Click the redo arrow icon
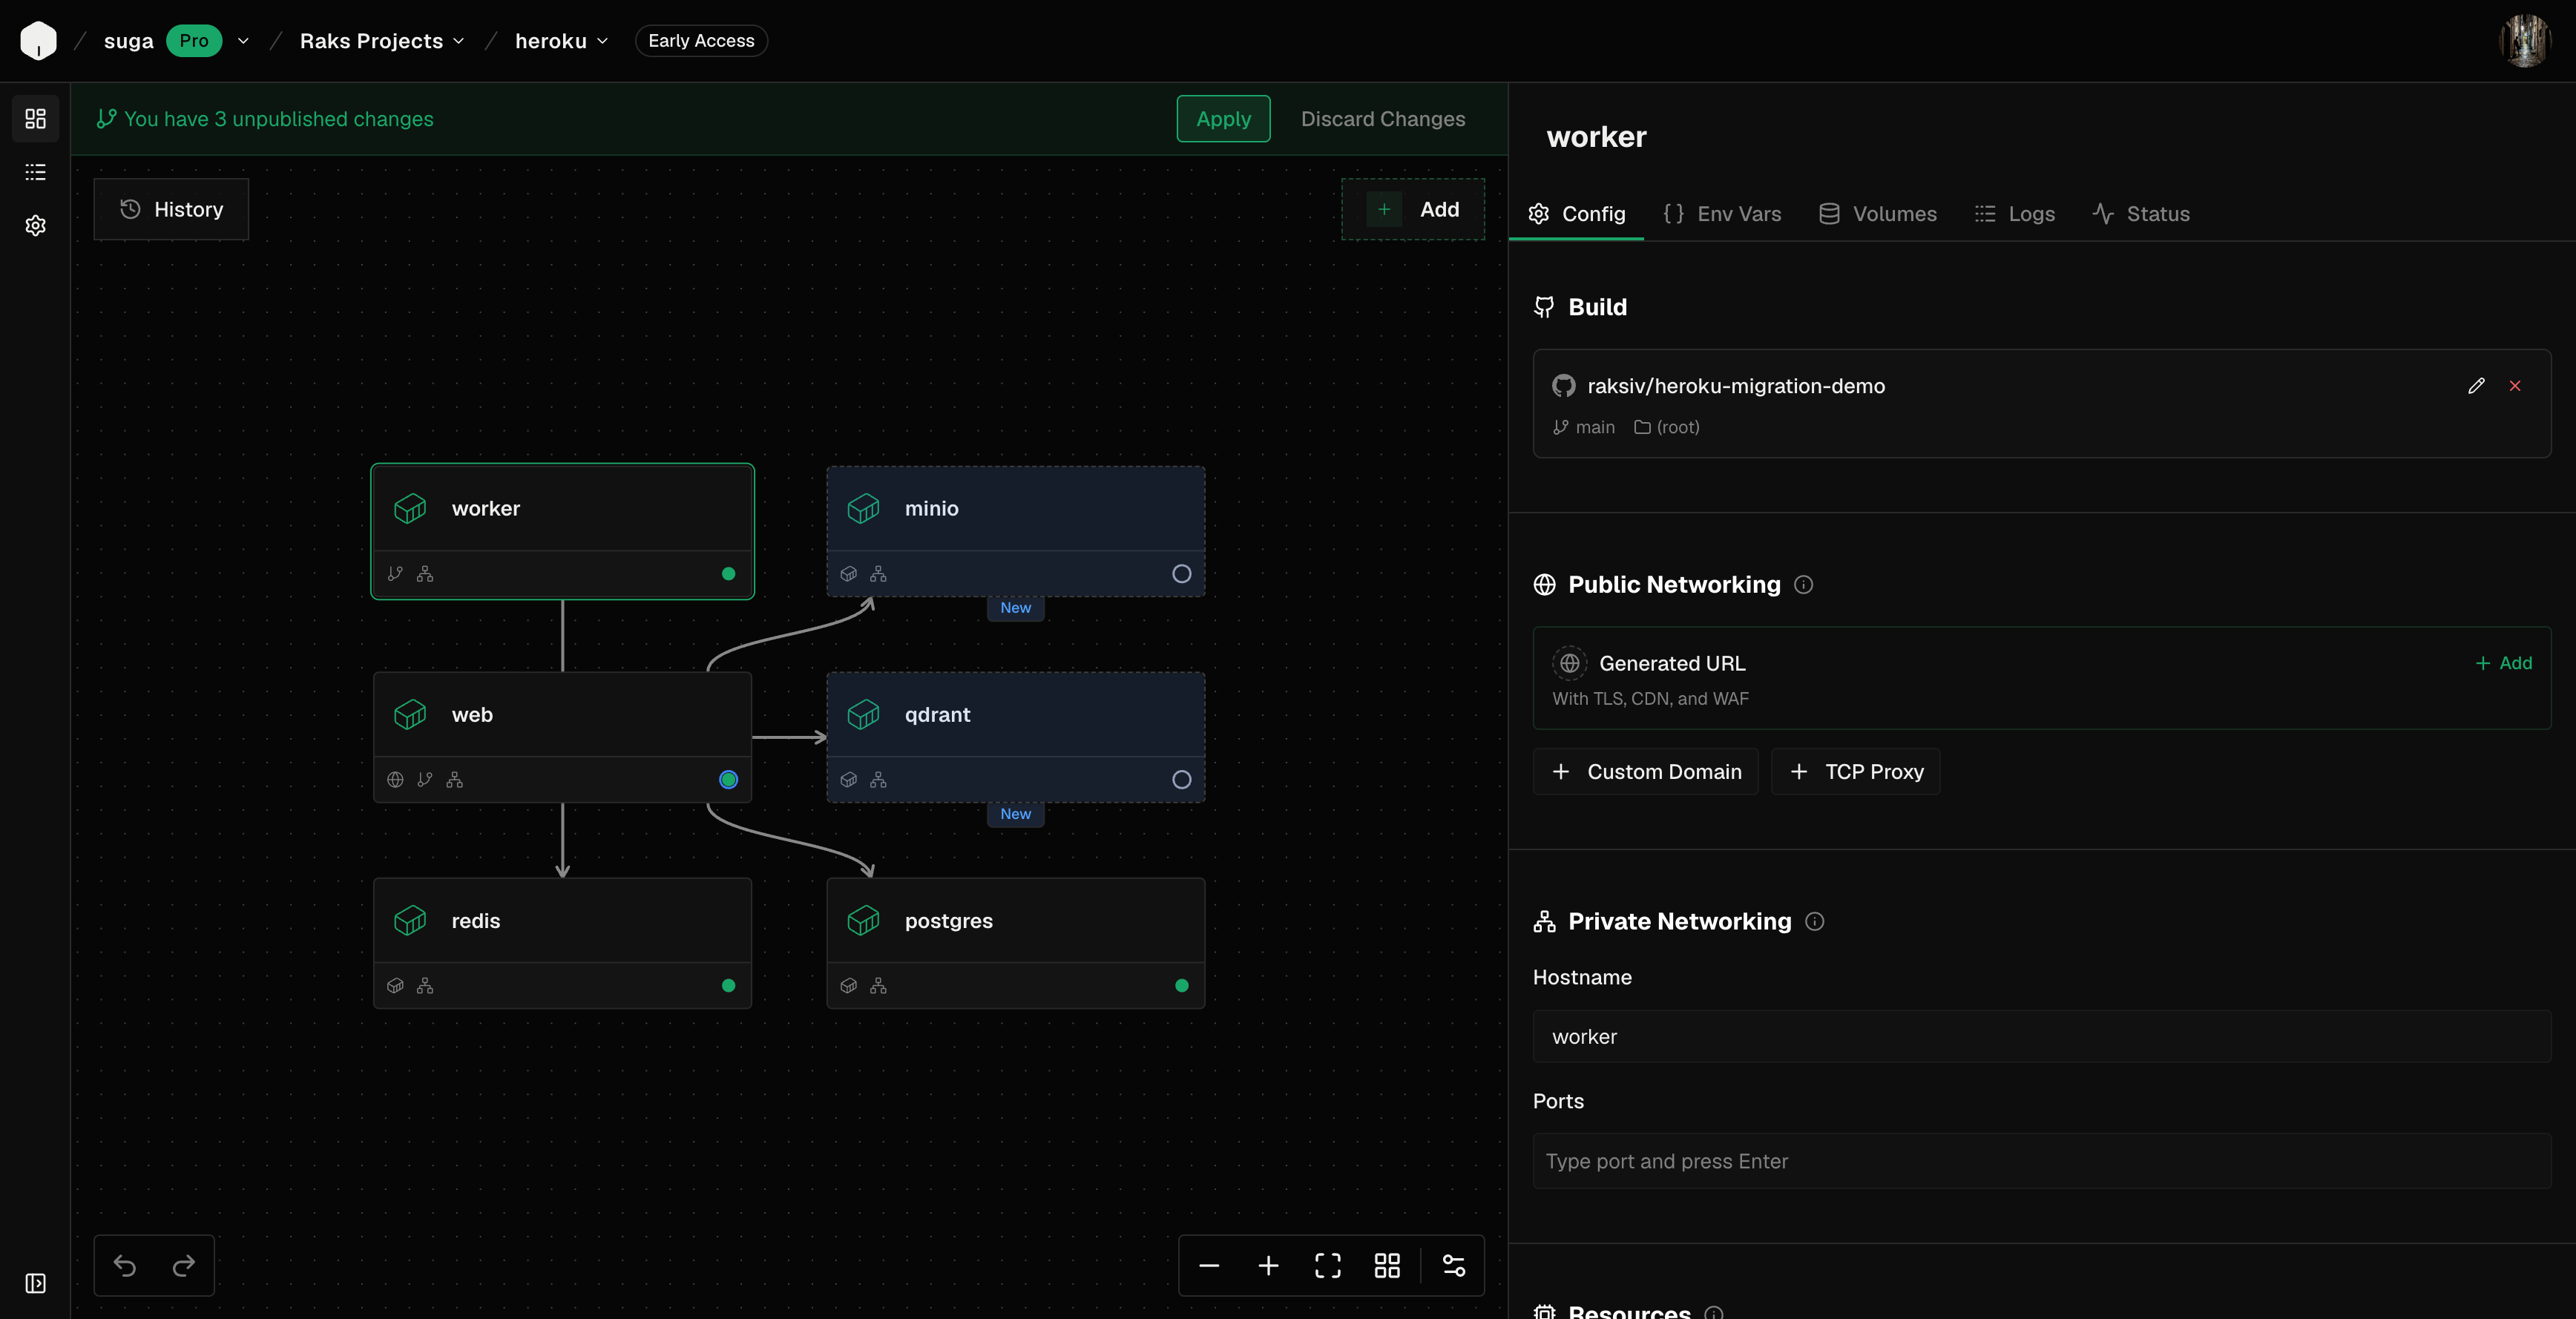This screenshot has width=2576, height=1319. coord(184,1266)
